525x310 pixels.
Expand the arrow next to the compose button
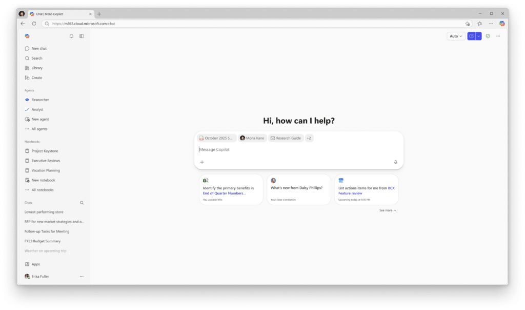click(x=478, y=36)
